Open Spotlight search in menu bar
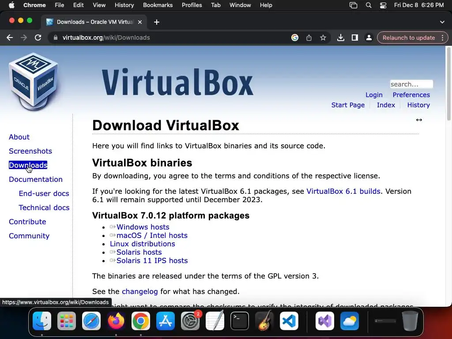 click(369, 5)
